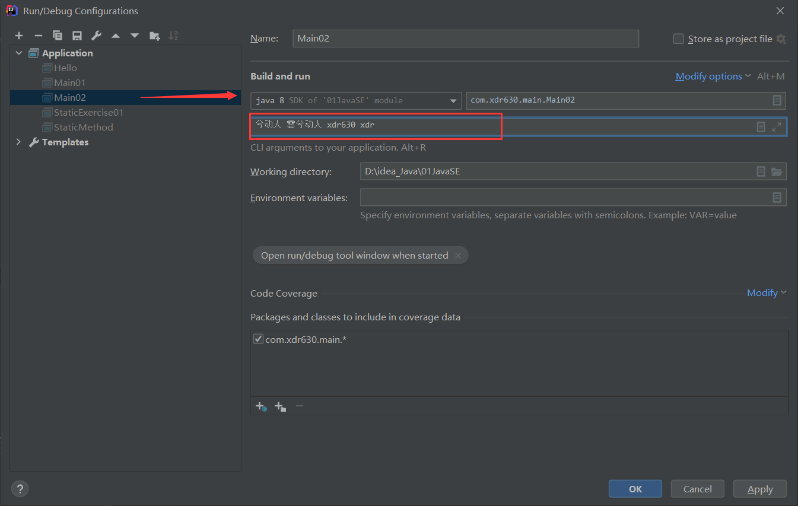
Task: Click the Environment variables input field
Action: pyautogui.click(x=573, y=198)
